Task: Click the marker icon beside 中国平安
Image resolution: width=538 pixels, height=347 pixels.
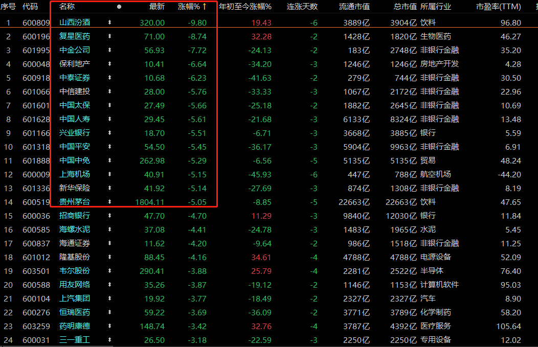Action: [x=110, y=146]
